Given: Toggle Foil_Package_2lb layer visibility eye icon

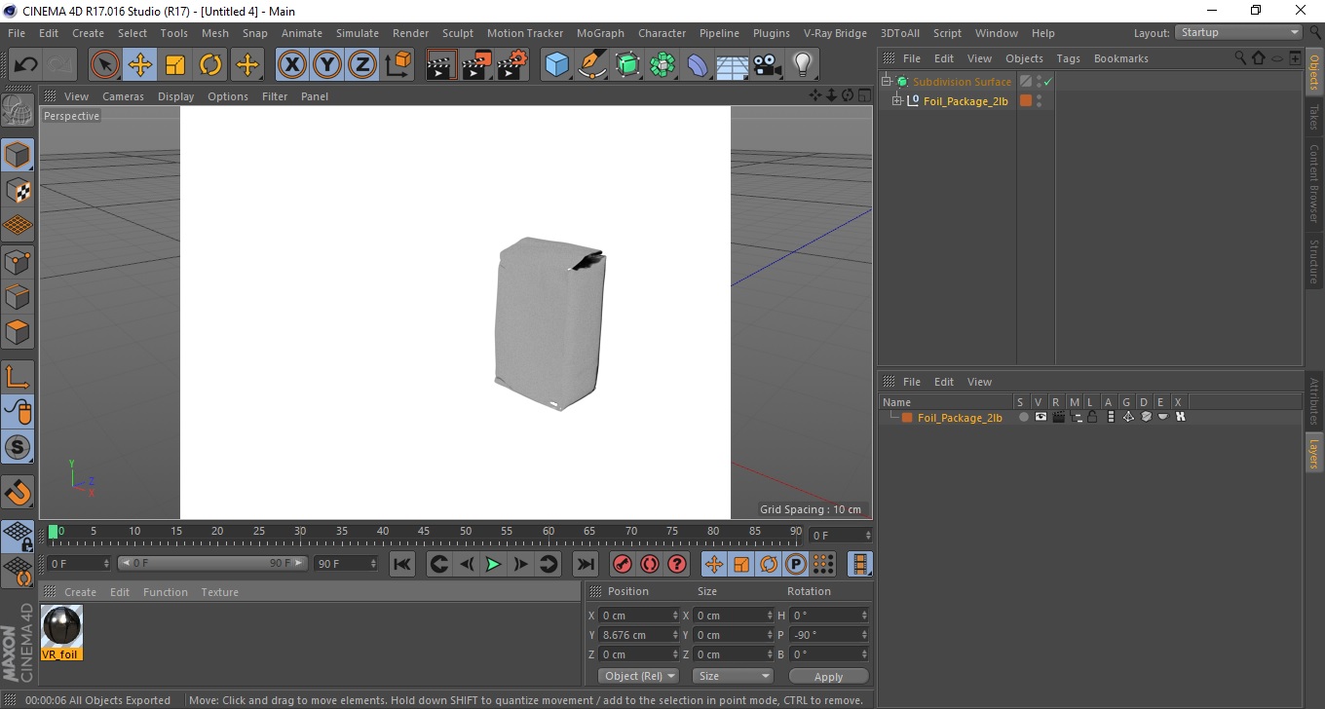Looking at the screenshot, I should (x=1041, y=417).
